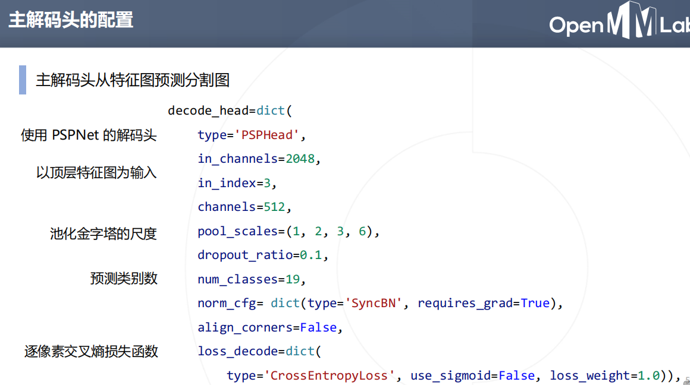
Task: Click the code line type='PSPHead'
Action: 251,135
